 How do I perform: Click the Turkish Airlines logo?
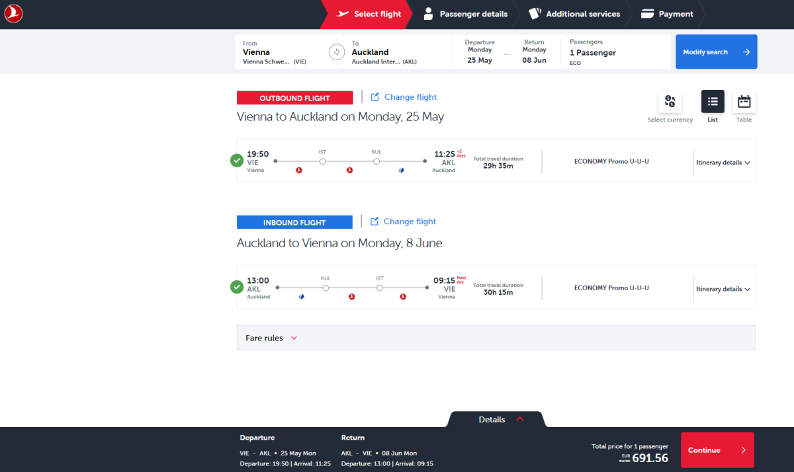coord(13,14)
